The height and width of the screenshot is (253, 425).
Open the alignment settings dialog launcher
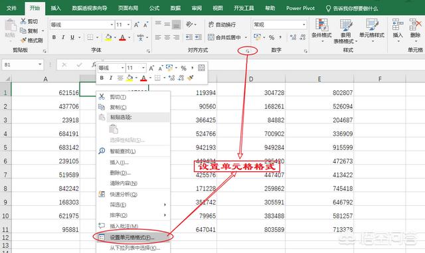[247, 51]
